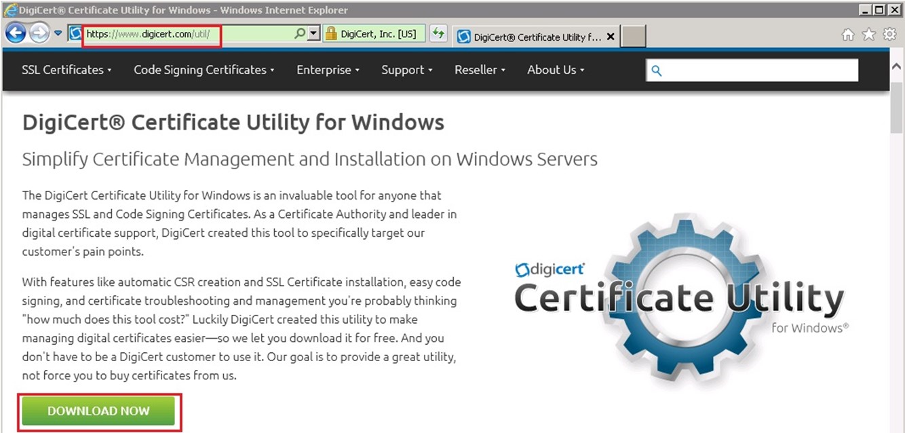
Task: Open the address bar autocomplete dropdown
Action: click(313, 33)
